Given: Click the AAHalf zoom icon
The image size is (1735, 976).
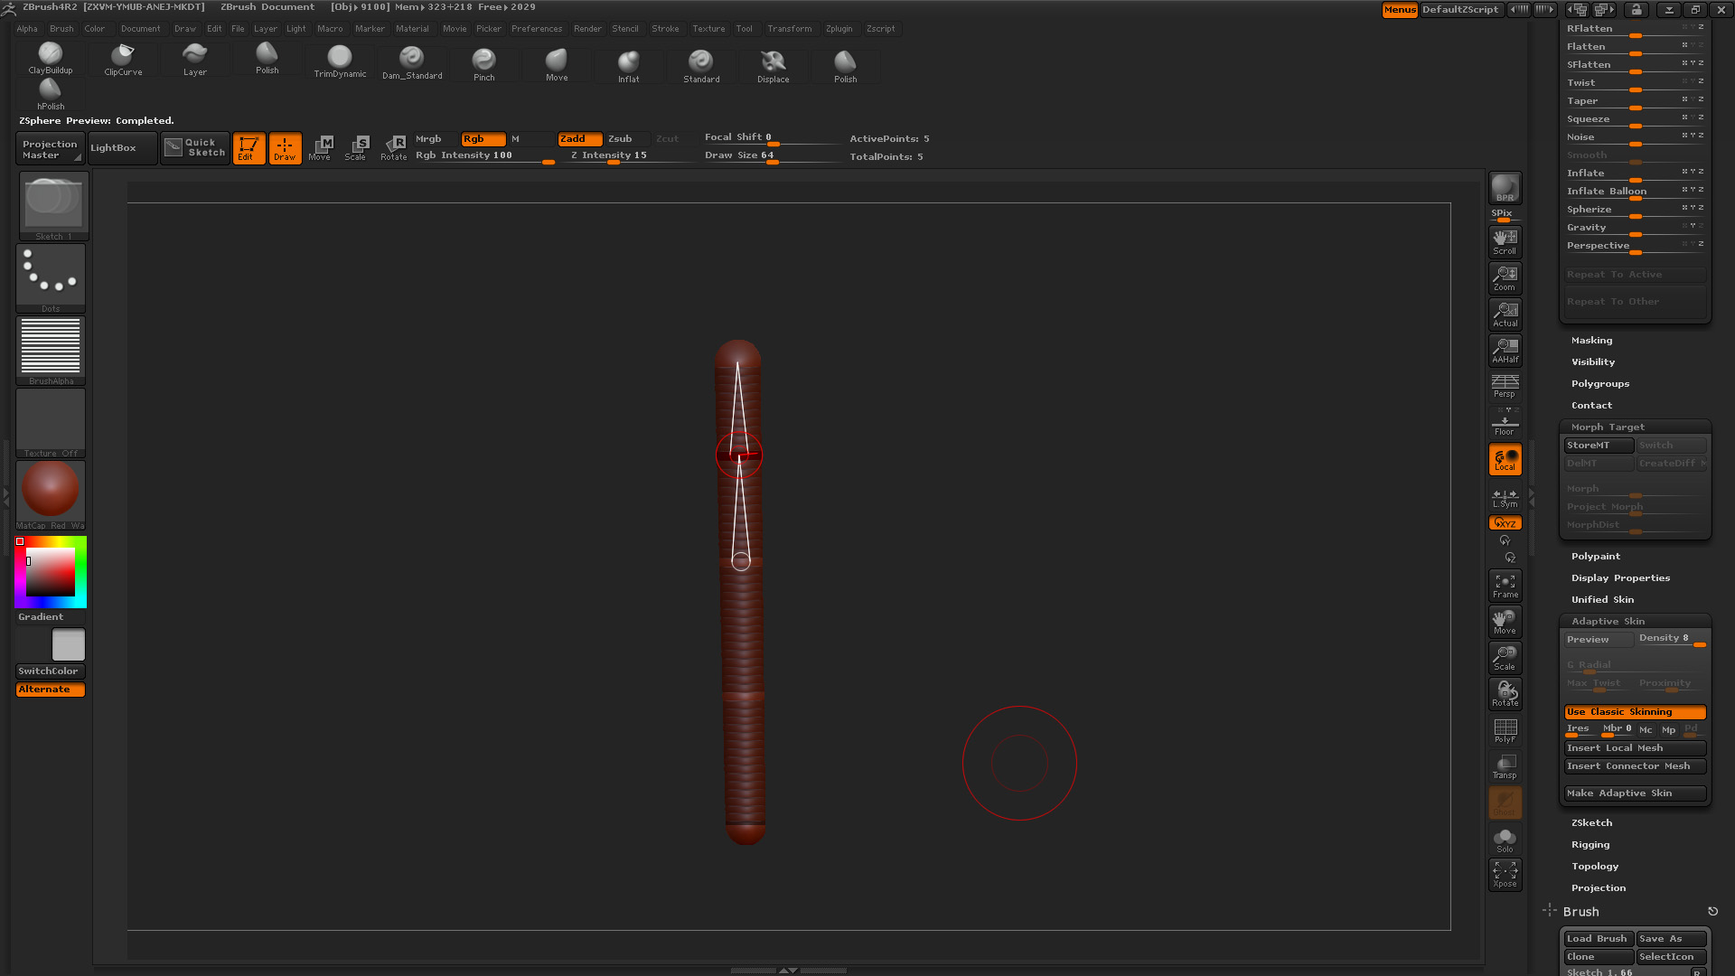Looking at the screenshot, I should [x=1505, y=350].
